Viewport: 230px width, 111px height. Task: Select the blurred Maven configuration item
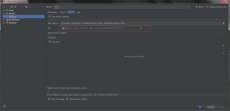click(x=24, y=17)
